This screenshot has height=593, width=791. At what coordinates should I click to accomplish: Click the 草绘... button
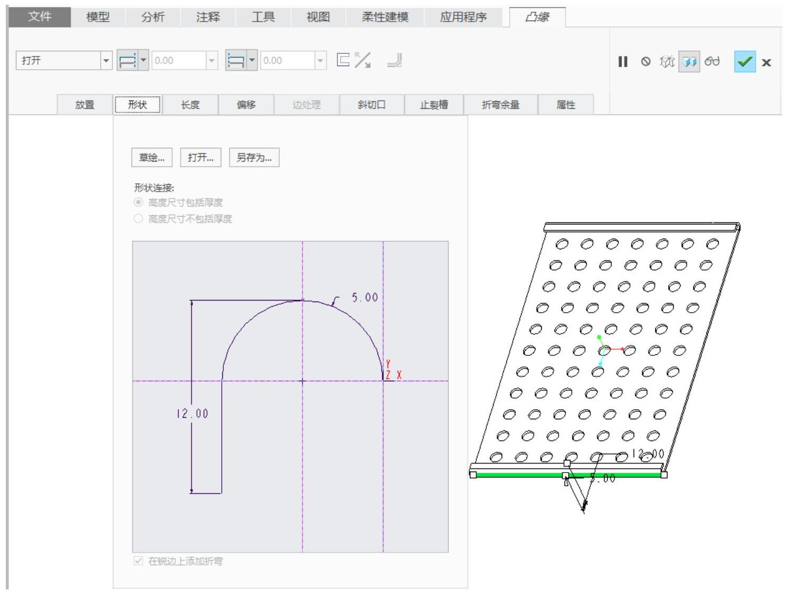click(x=152, y=157)
